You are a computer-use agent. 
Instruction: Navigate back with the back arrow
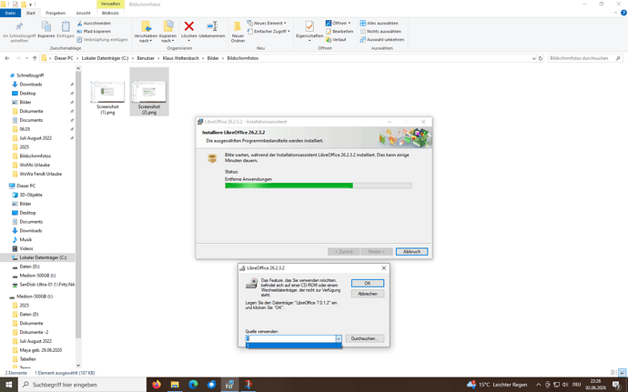(7, 58)
